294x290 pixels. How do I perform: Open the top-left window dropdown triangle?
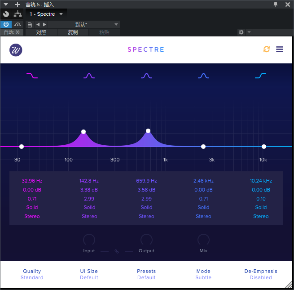click(6, 4)
